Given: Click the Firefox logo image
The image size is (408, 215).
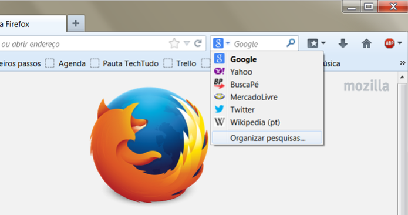Looking at the screenshot, I should [150, 145].
